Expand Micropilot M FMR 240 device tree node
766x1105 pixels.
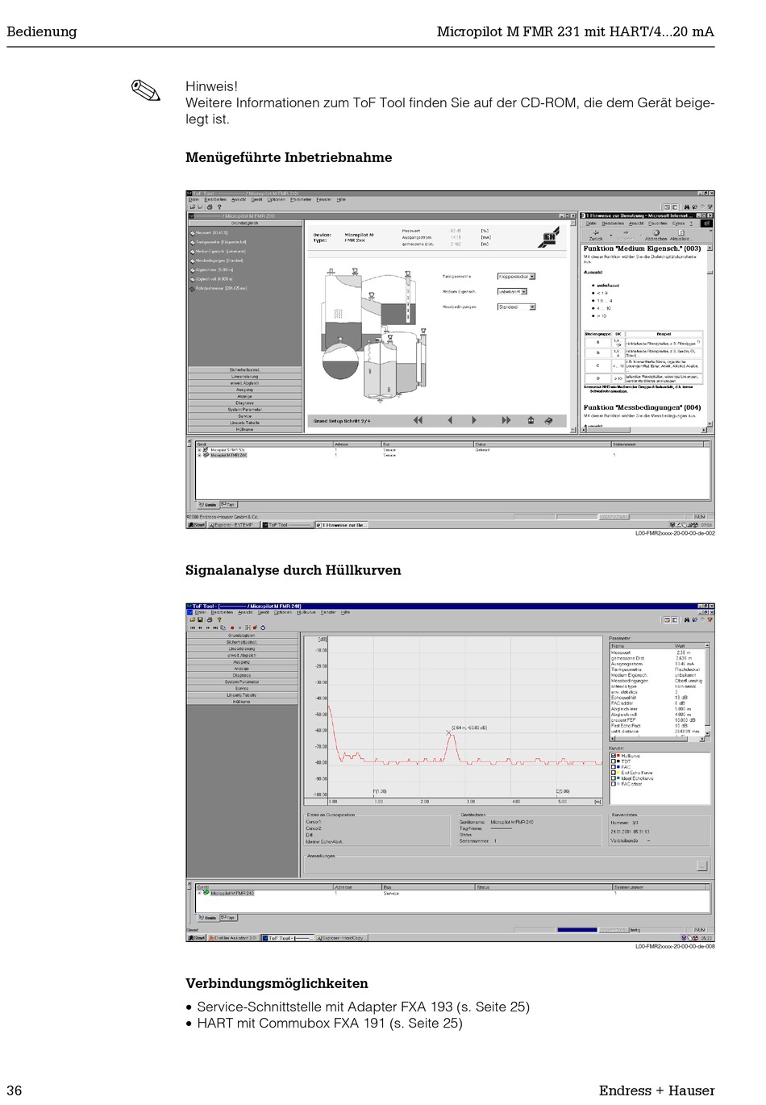click(x=199, y=893)
